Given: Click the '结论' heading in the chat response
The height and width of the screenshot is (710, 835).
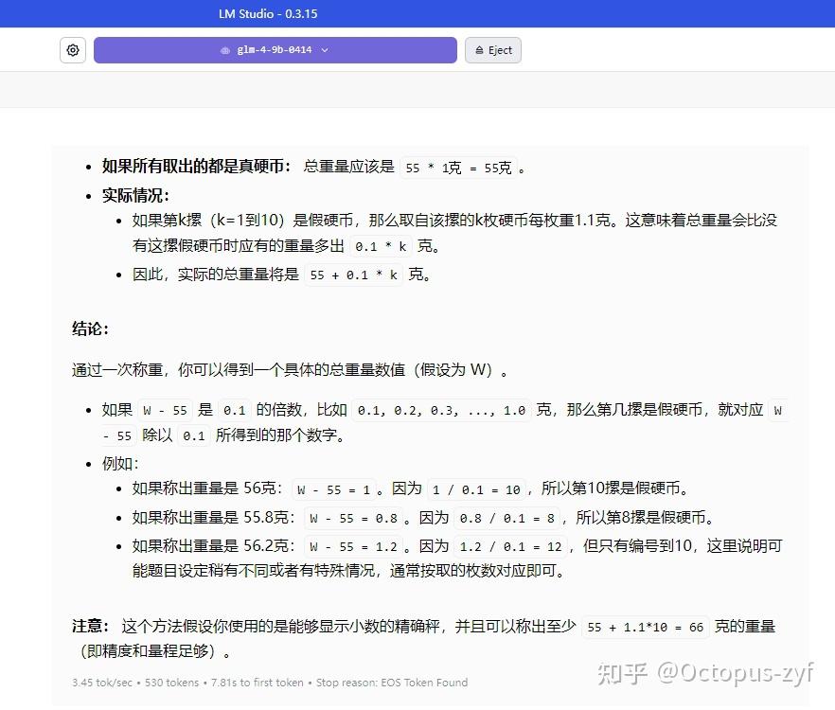Looking at the screenshot, I should (x=88, y=328).
